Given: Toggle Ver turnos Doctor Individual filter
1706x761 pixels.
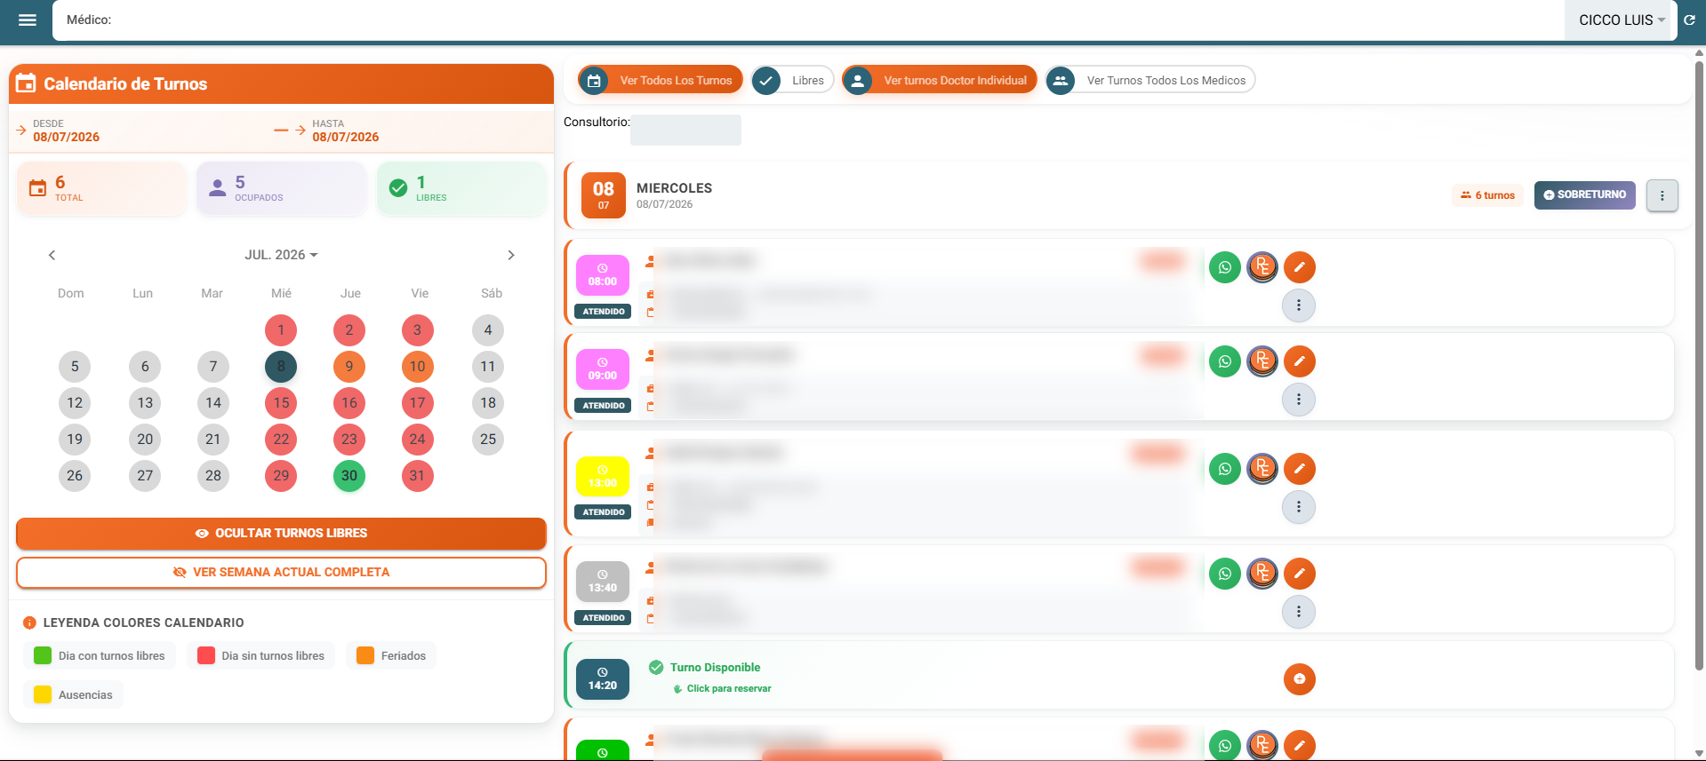Looking at the screenshot, I should [x=940, y=80].
